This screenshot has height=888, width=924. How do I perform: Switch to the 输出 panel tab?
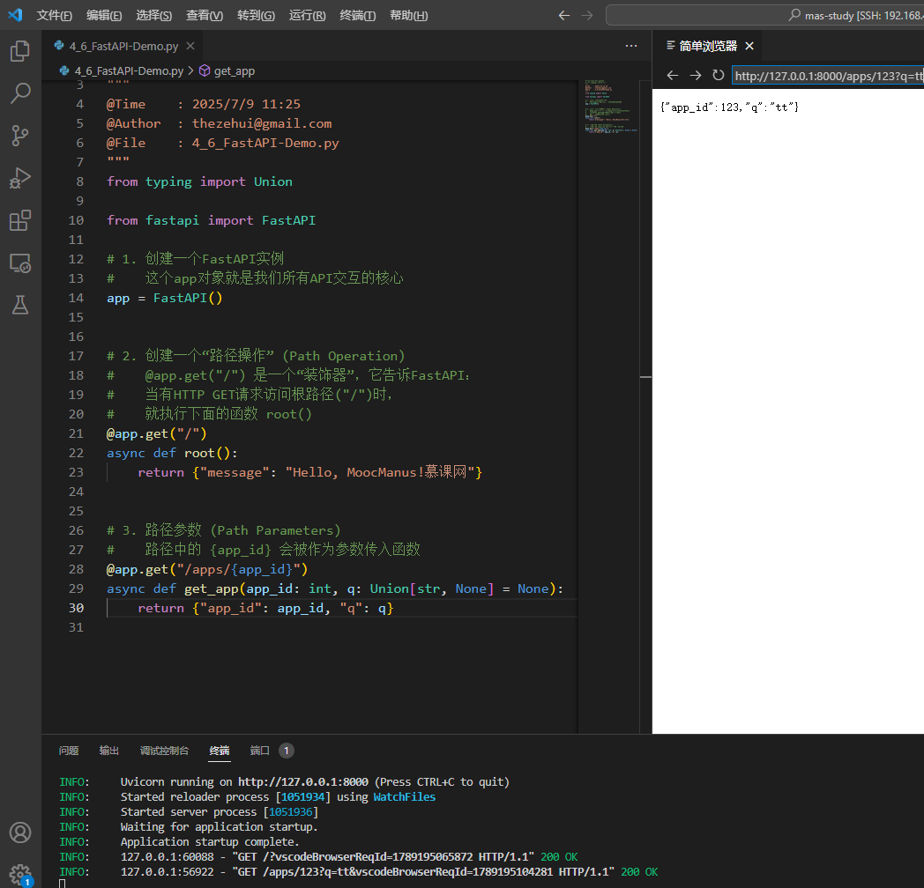coord(109,751)
